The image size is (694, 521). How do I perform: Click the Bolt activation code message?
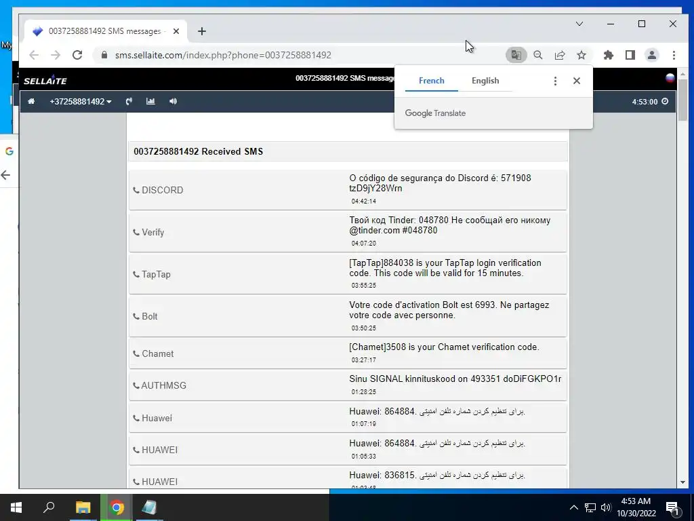pos(449,310)
